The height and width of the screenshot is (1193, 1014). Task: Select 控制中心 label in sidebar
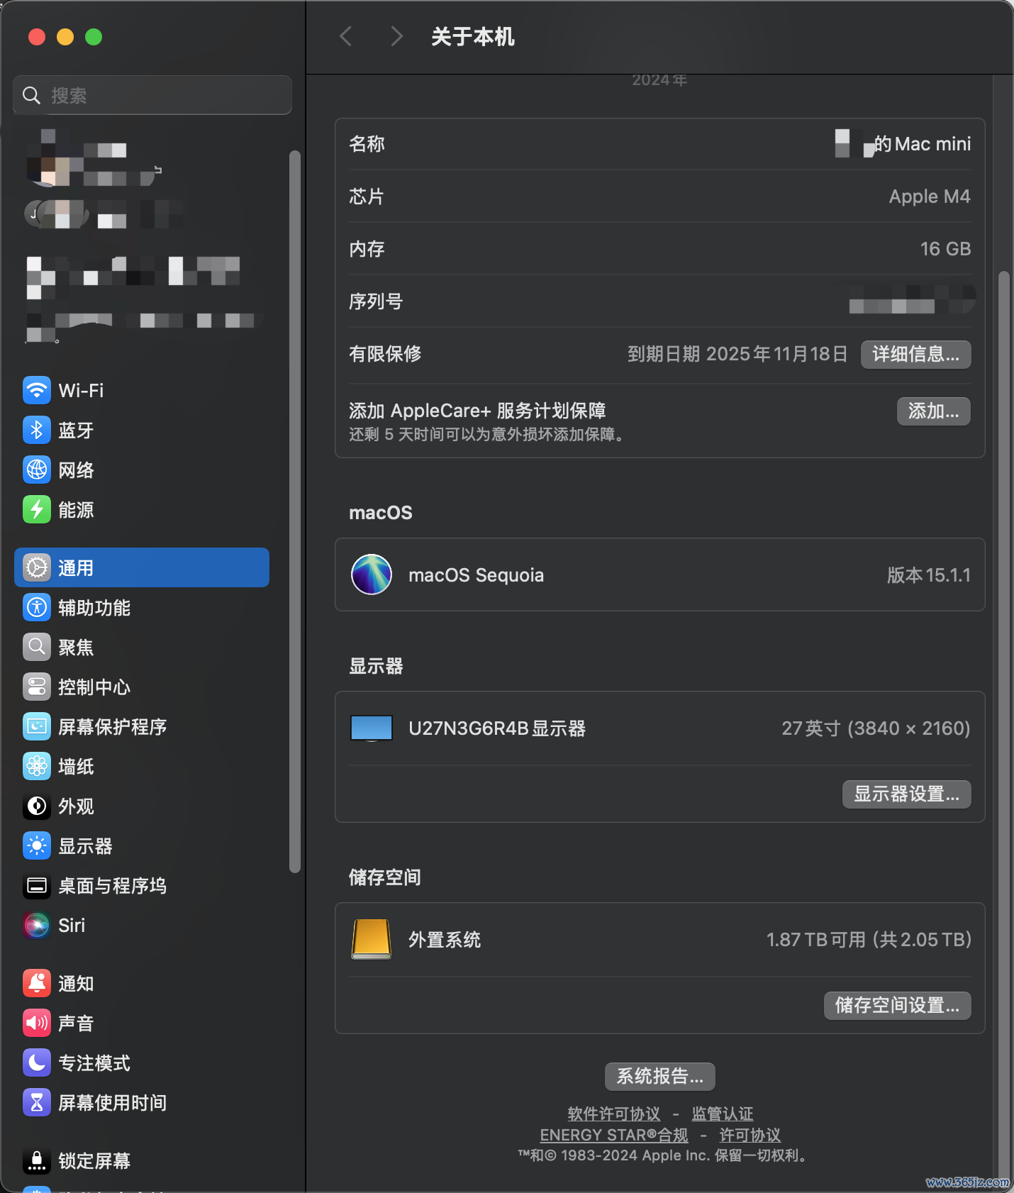(94, 687)
